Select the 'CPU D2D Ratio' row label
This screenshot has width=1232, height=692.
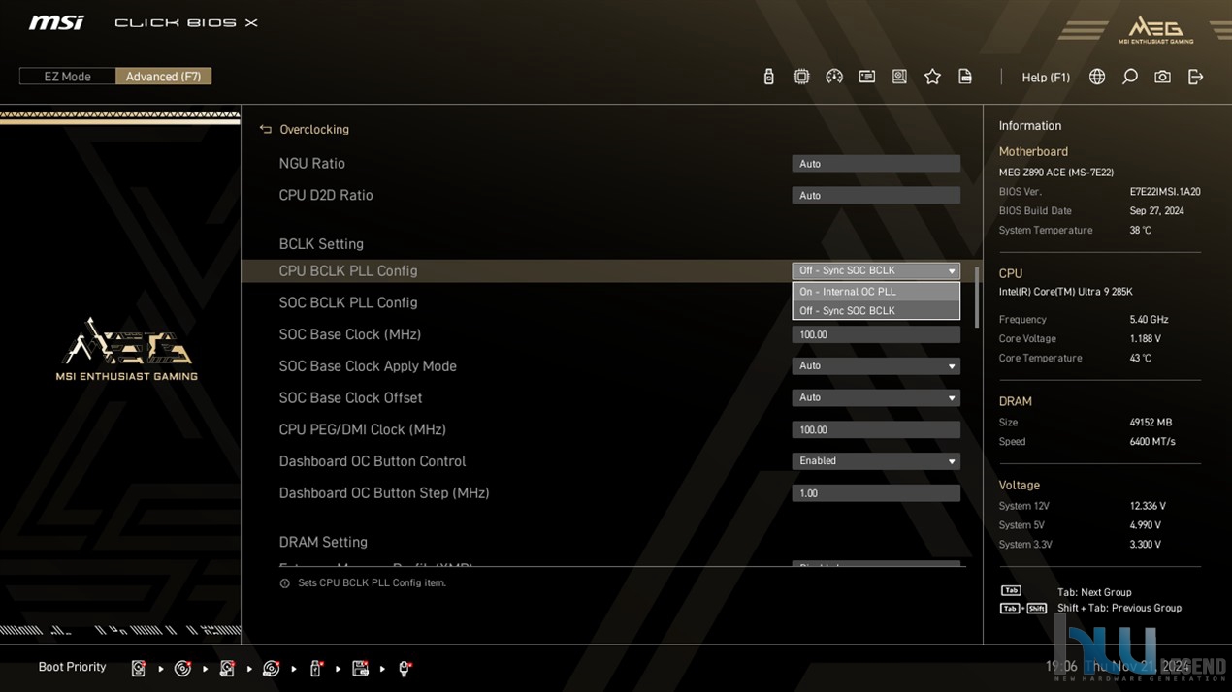pos(326,196)
